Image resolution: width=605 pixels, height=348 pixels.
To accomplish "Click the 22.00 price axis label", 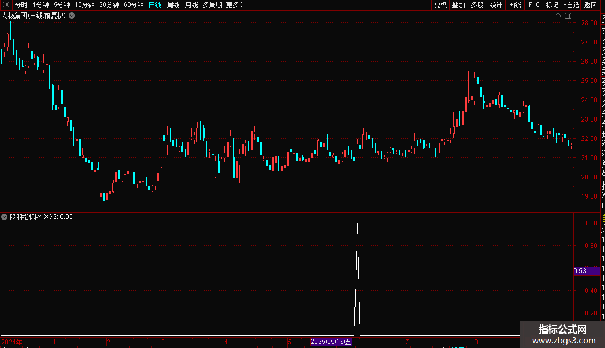I will [x=589, y=139].
